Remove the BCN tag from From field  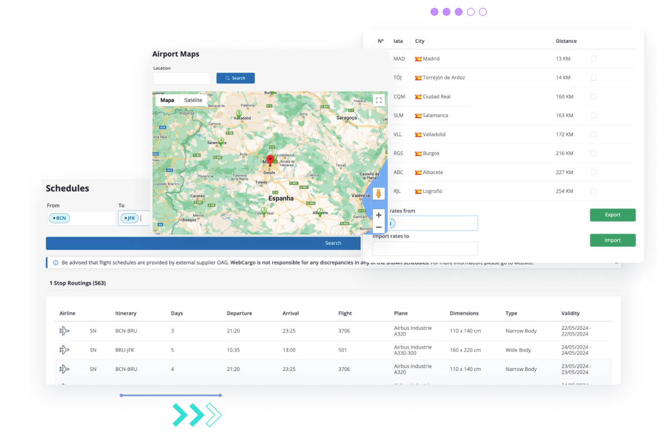[54, 218]
